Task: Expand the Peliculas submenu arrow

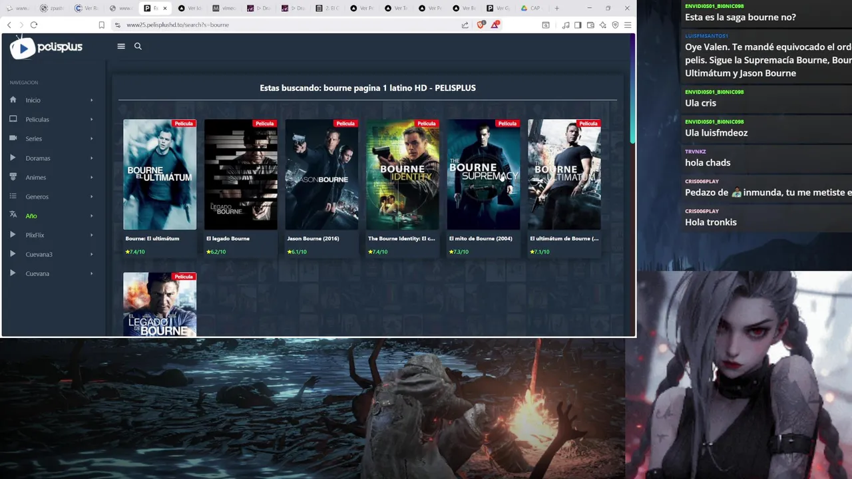Action: click(x=91, y=119)
